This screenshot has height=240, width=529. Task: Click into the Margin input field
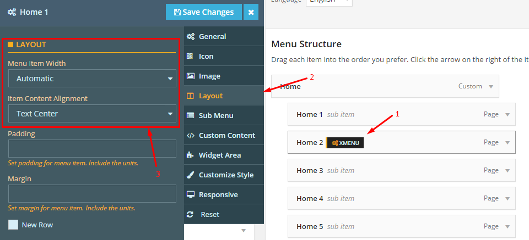point(92,194)
